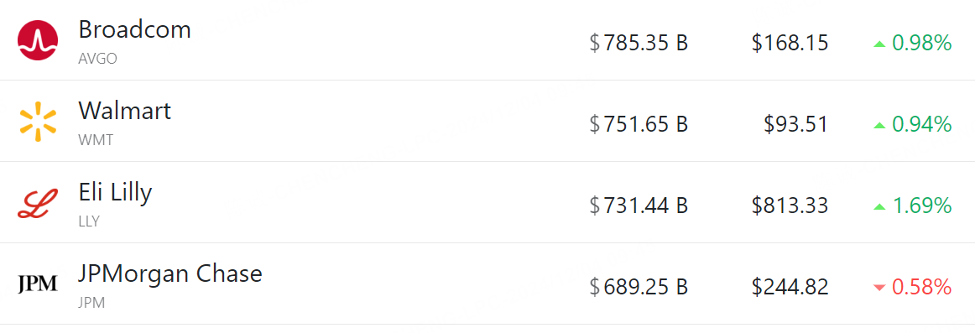Click Eli Lilly share price $813.33
This screenshot has width=975, height=333.
(x=790, y=206)
